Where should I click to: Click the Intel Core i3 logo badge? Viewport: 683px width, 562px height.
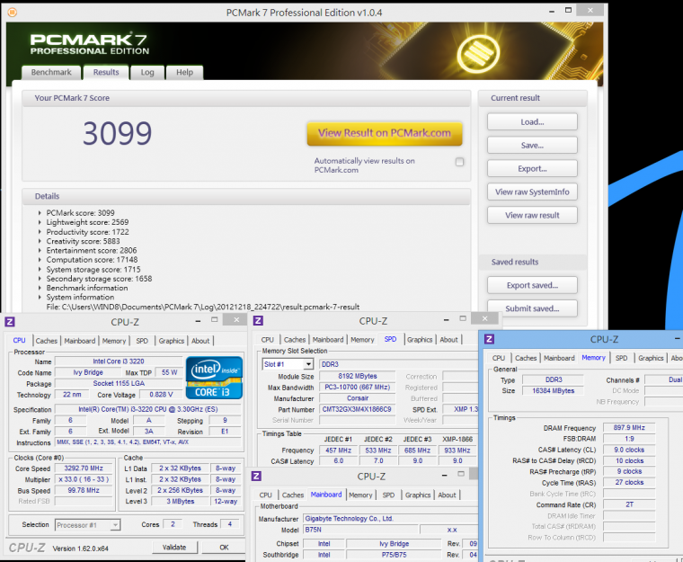click(x=214, y=378)
